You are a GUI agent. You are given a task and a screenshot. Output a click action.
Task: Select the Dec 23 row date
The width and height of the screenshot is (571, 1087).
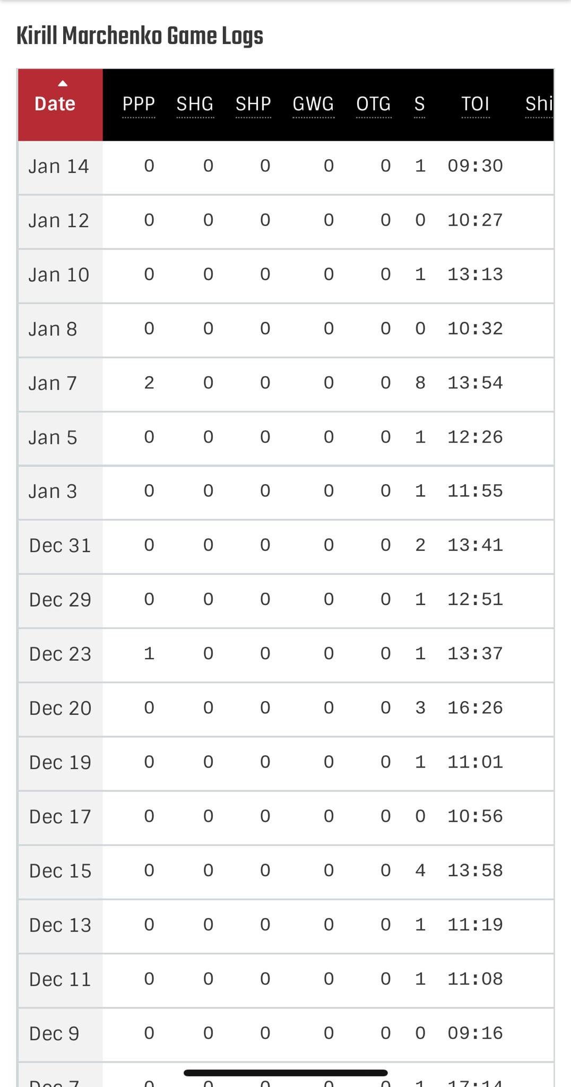pyautogui.click(x=60, y=654)
